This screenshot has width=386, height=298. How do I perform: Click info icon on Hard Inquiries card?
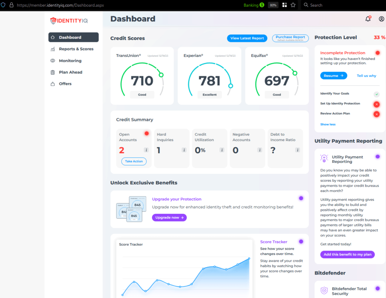(184, 150)
